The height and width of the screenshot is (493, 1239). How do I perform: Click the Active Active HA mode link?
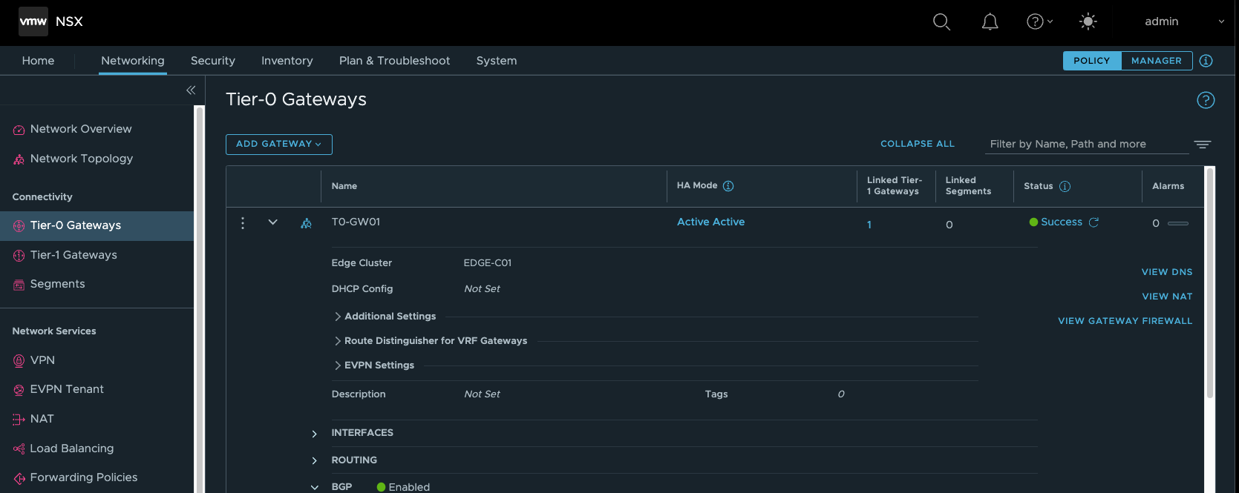[x=710, y=222]
